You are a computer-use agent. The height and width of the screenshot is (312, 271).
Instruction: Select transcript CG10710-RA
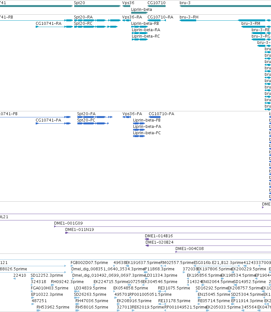pos(157,20)
